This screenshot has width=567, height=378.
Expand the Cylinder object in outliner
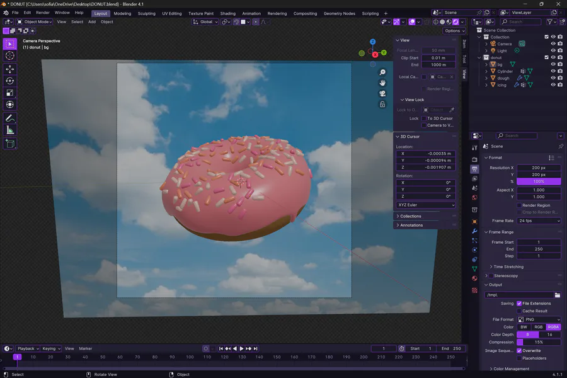pos(486,71)
